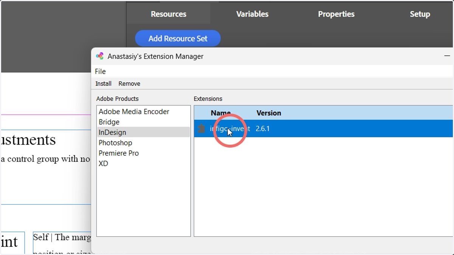
Task: Sort extensions by Name column header
Action: (221, 113)
